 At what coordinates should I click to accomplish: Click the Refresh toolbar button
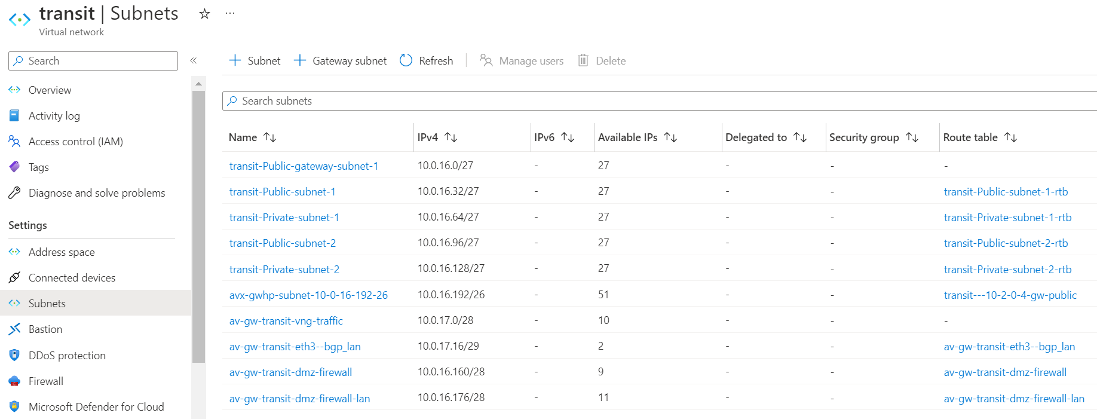point(427,61)
